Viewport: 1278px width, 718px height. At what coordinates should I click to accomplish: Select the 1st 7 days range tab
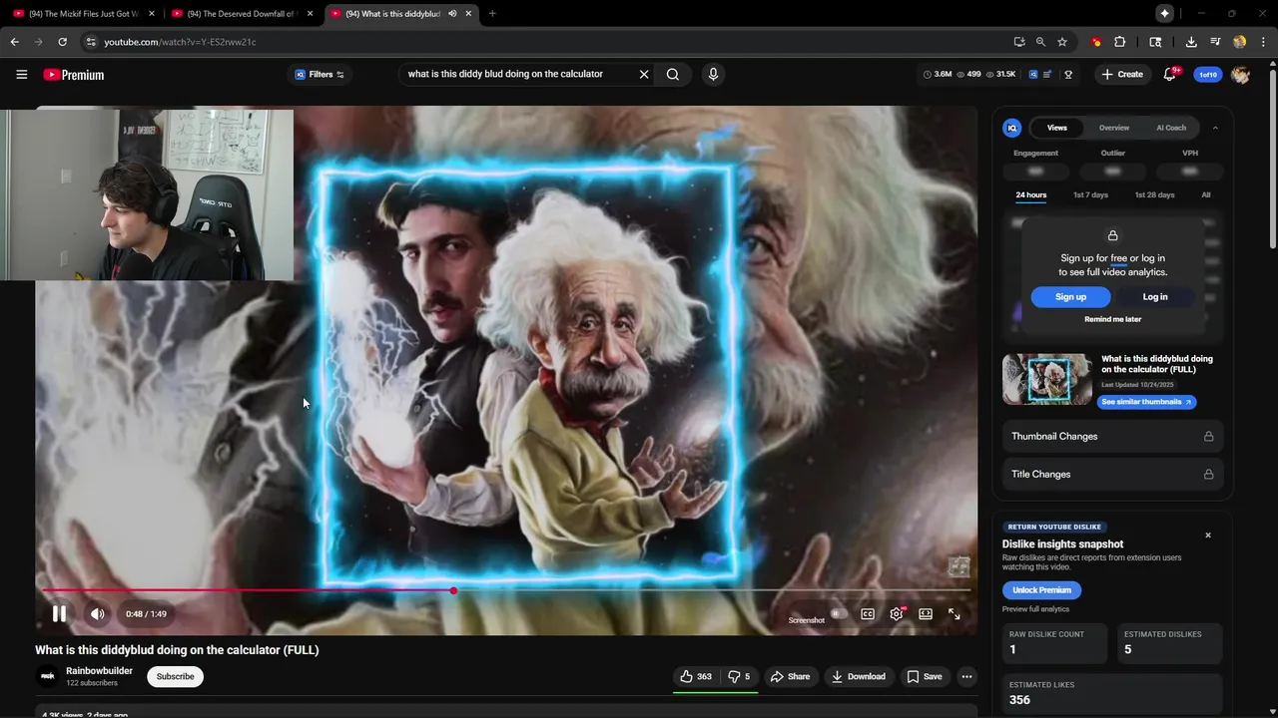coord(1090,195)
